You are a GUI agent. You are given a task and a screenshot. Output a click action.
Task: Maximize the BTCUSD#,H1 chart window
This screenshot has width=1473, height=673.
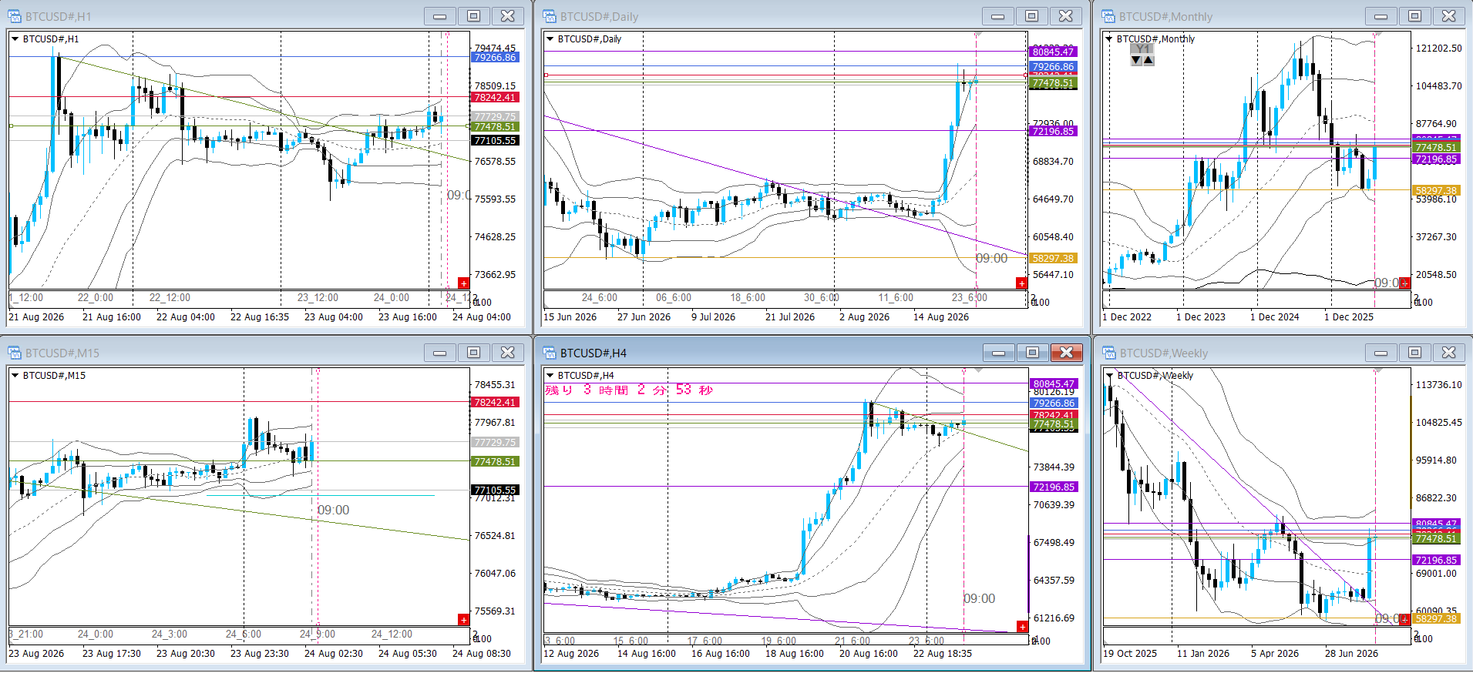coord(473,16)
